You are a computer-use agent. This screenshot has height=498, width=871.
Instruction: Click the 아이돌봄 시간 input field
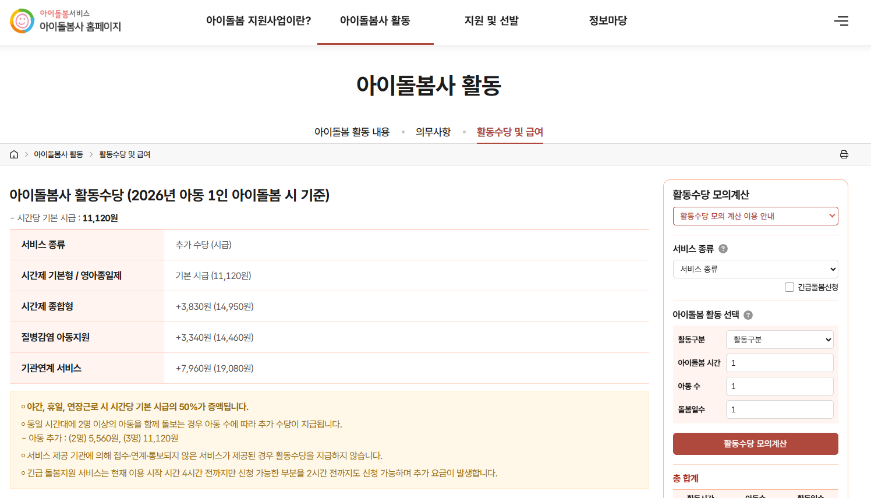[780, 363]
